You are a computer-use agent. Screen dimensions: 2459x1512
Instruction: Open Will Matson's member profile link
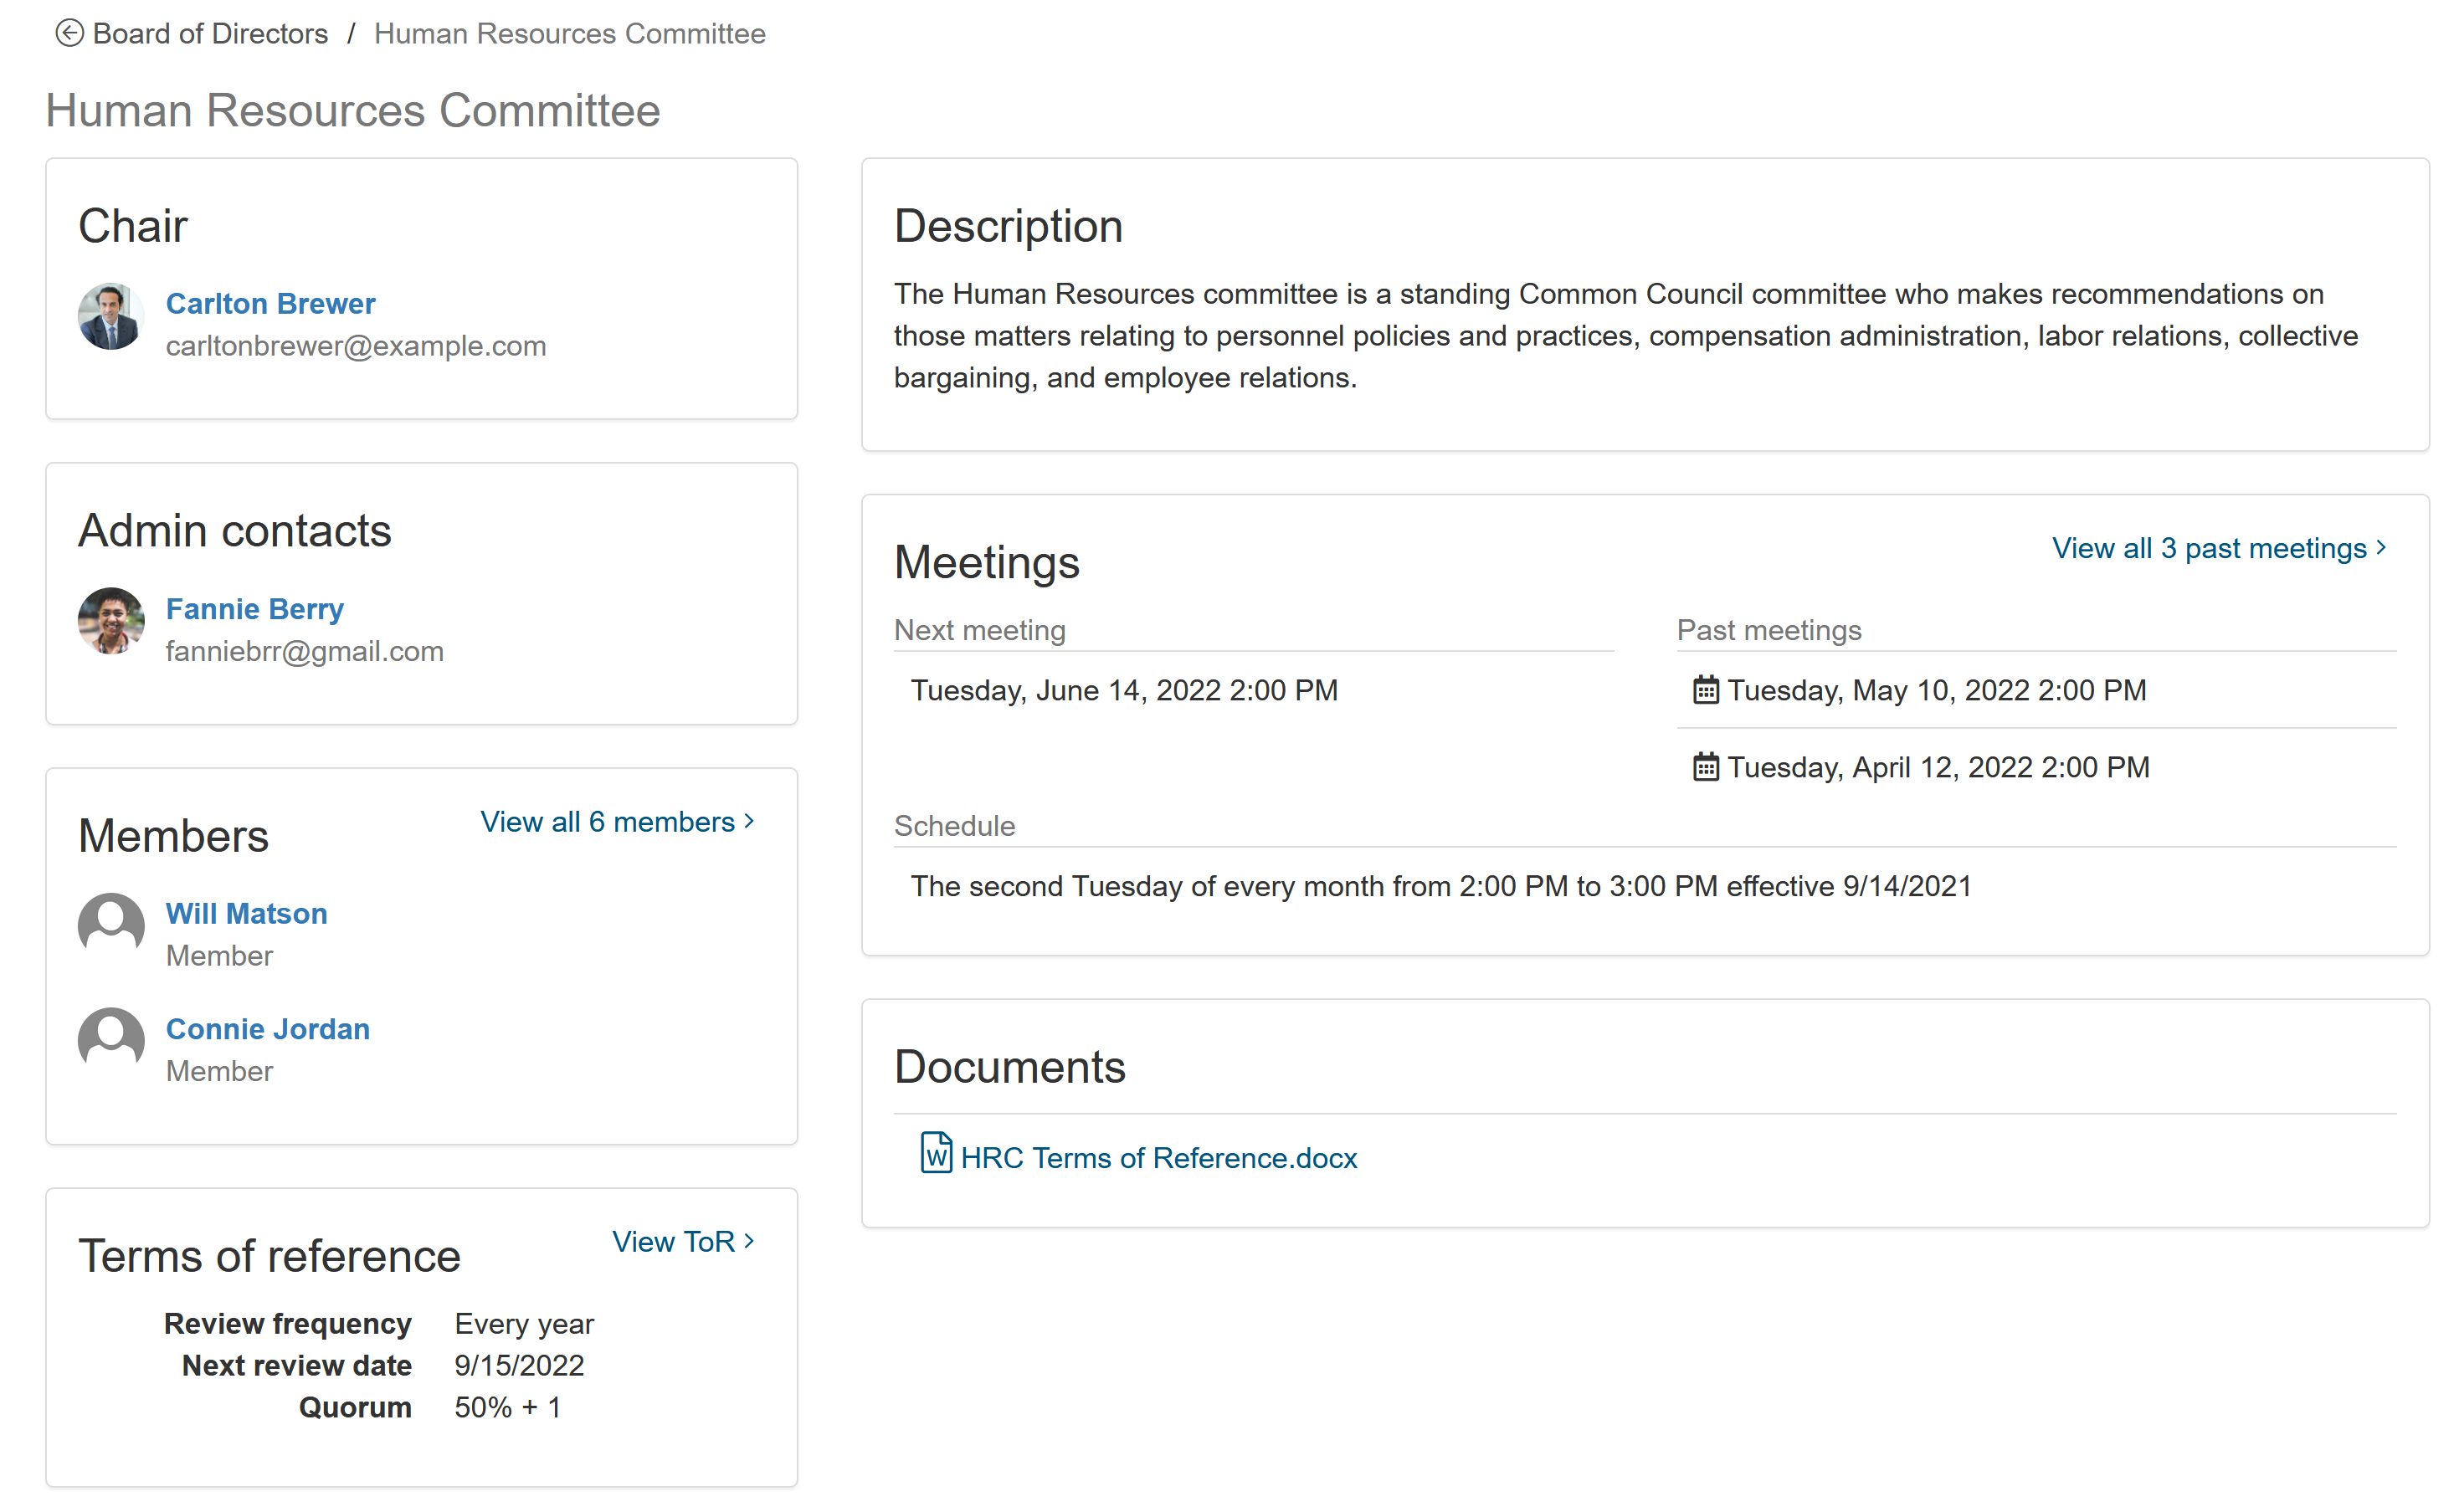pos(246,913)
